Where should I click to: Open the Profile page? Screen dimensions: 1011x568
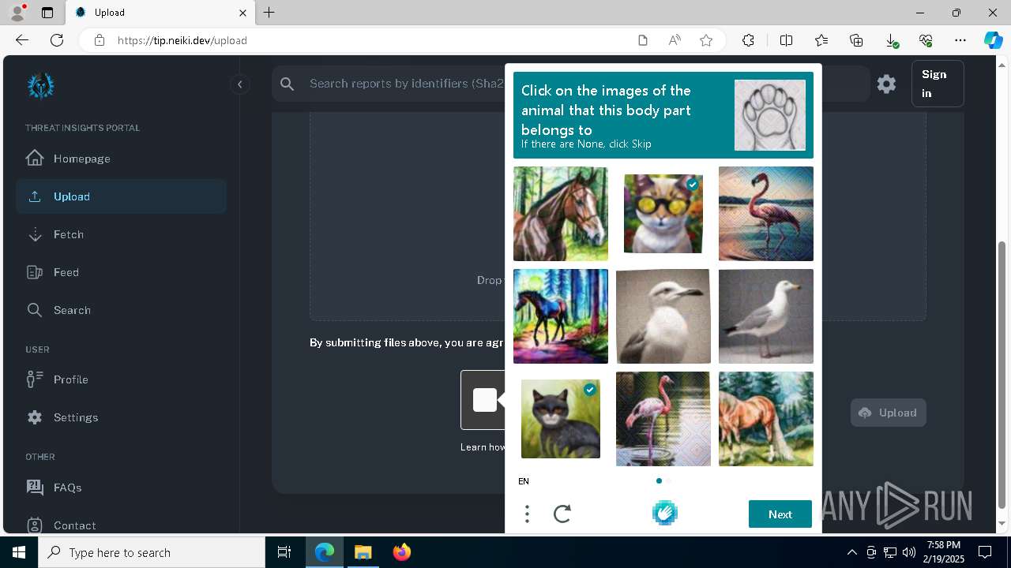coord(121,379)
